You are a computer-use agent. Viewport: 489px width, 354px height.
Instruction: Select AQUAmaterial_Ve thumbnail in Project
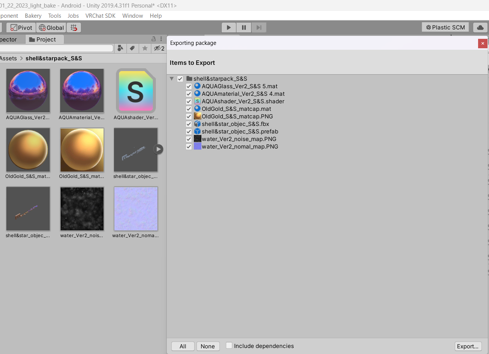[82, 91]
